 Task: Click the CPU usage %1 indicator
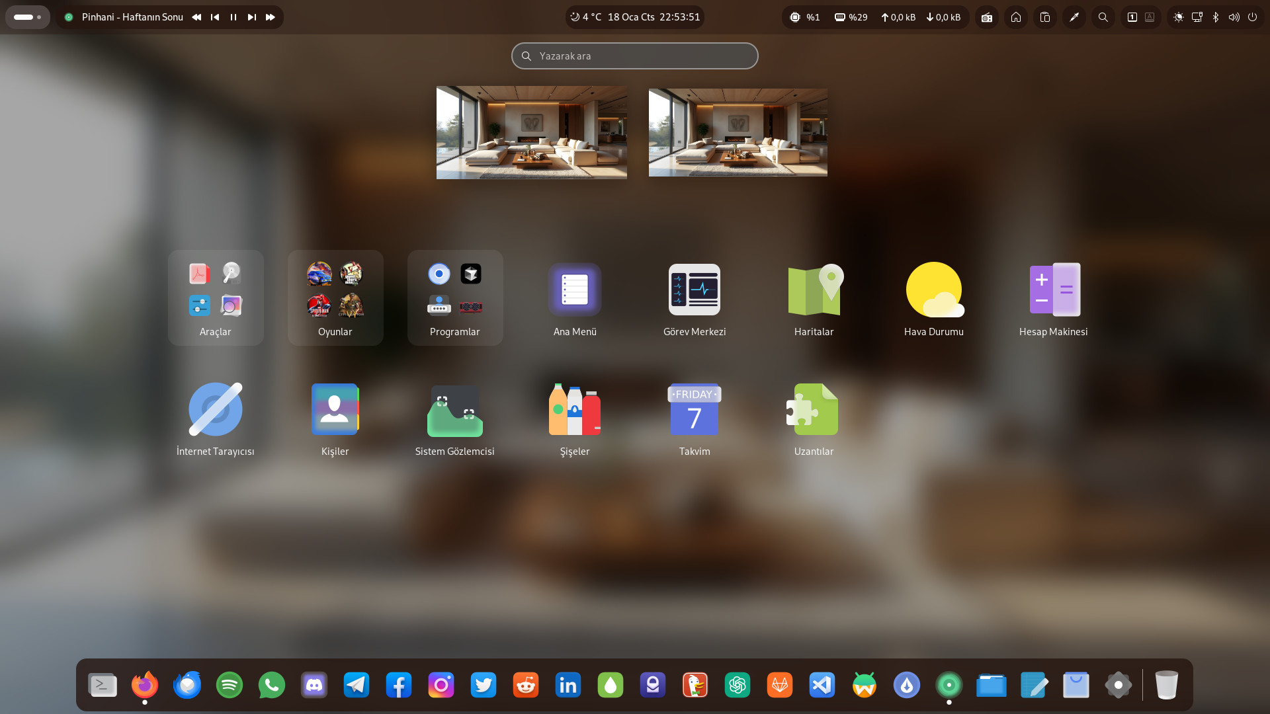coord(805,17)
